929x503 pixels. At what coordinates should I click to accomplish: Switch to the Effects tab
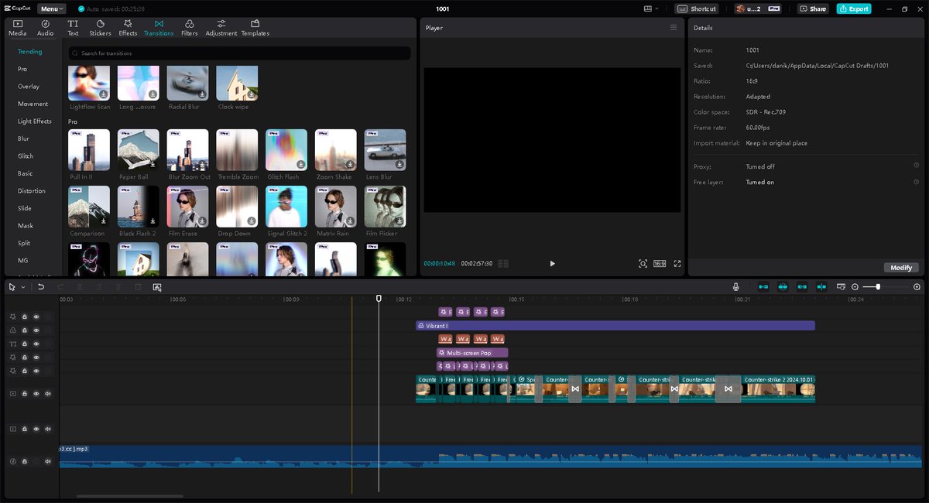128,28
